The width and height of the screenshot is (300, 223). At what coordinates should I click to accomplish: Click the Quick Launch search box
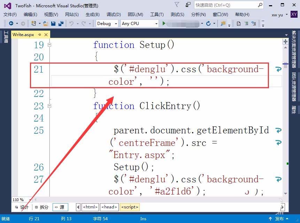click(x=223, y=5)
